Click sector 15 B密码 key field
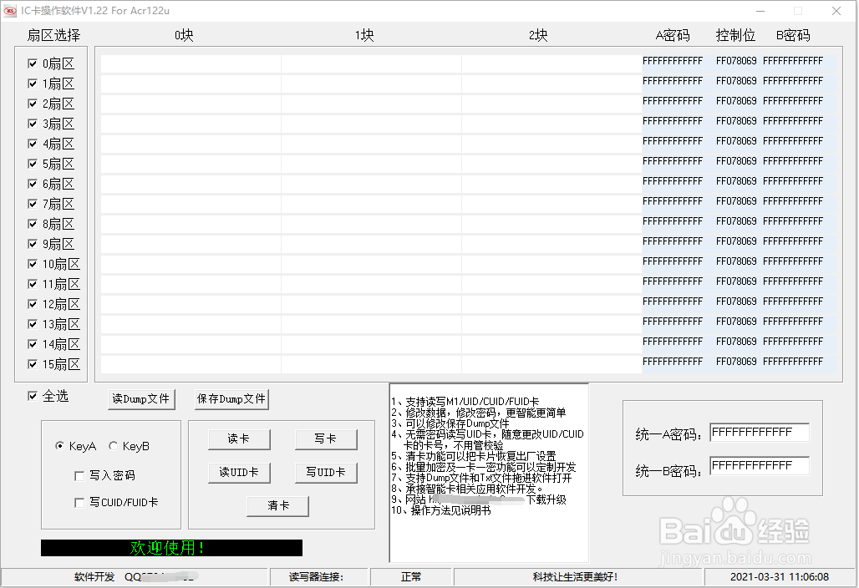Image resolution: width=859 pixels, height=588 pixels. [793, 362]
